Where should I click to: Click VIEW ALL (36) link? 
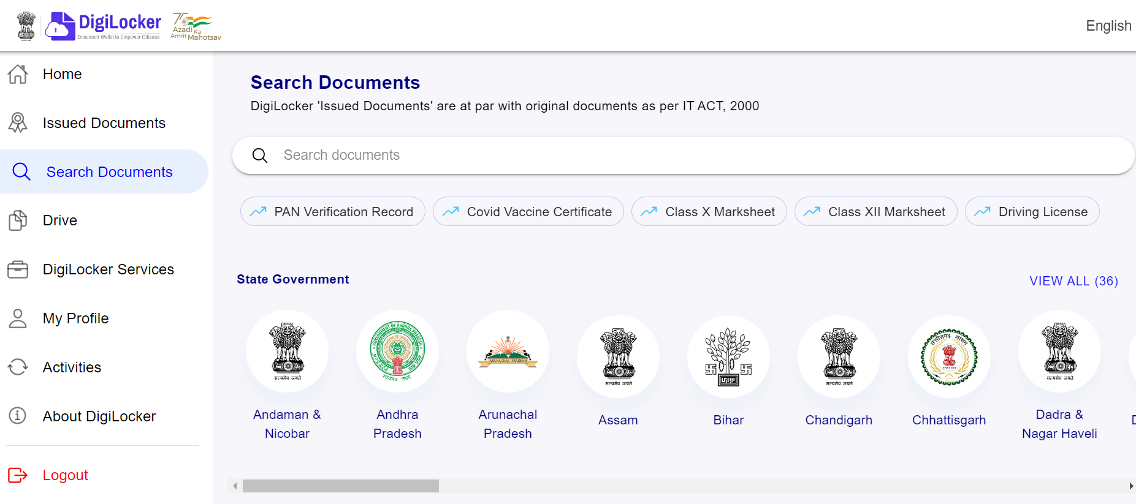[1074, 281]
